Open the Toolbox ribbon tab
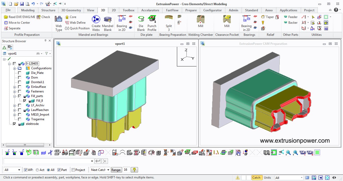The width and height of the screenshot is (343, 181). 128,10
